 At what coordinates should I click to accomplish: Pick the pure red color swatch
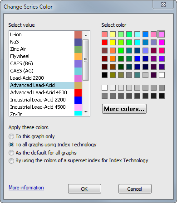[104, 43]
